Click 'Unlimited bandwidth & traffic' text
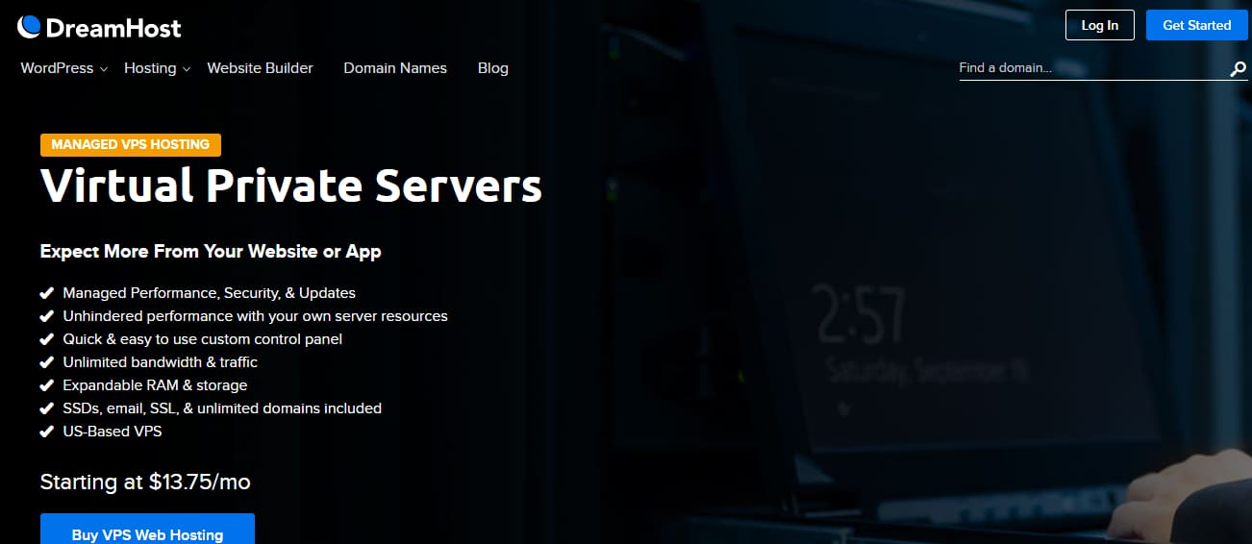 (161, 362)
